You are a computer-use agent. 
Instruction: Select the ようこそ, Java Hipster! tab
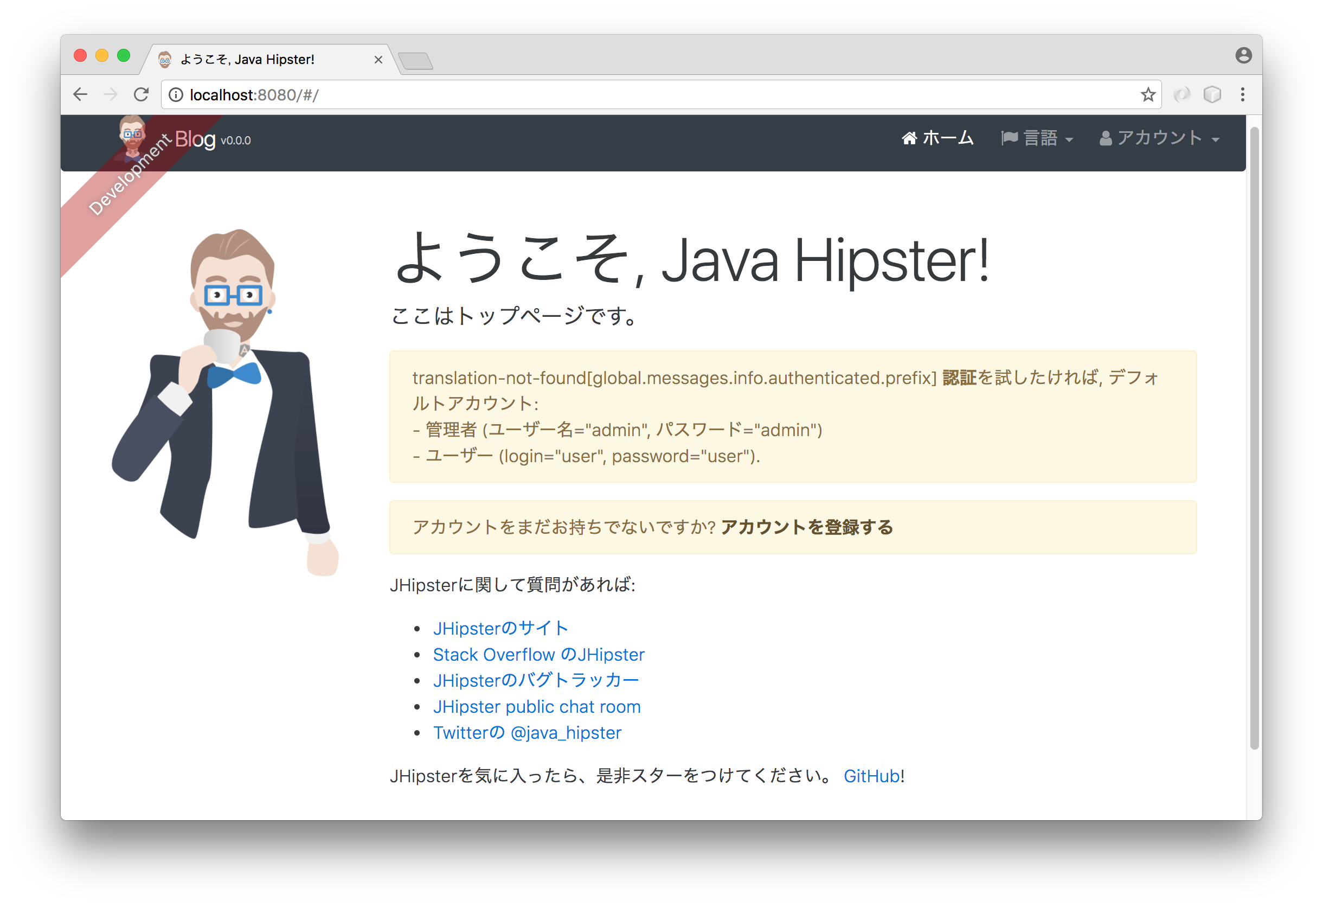click(271, 59)
